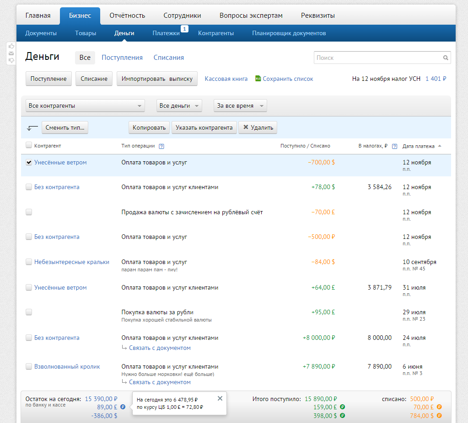This screenshot has height=423, width=468.
Task: Check the −500,00 ₽ payment row
Action: (29, 237)
